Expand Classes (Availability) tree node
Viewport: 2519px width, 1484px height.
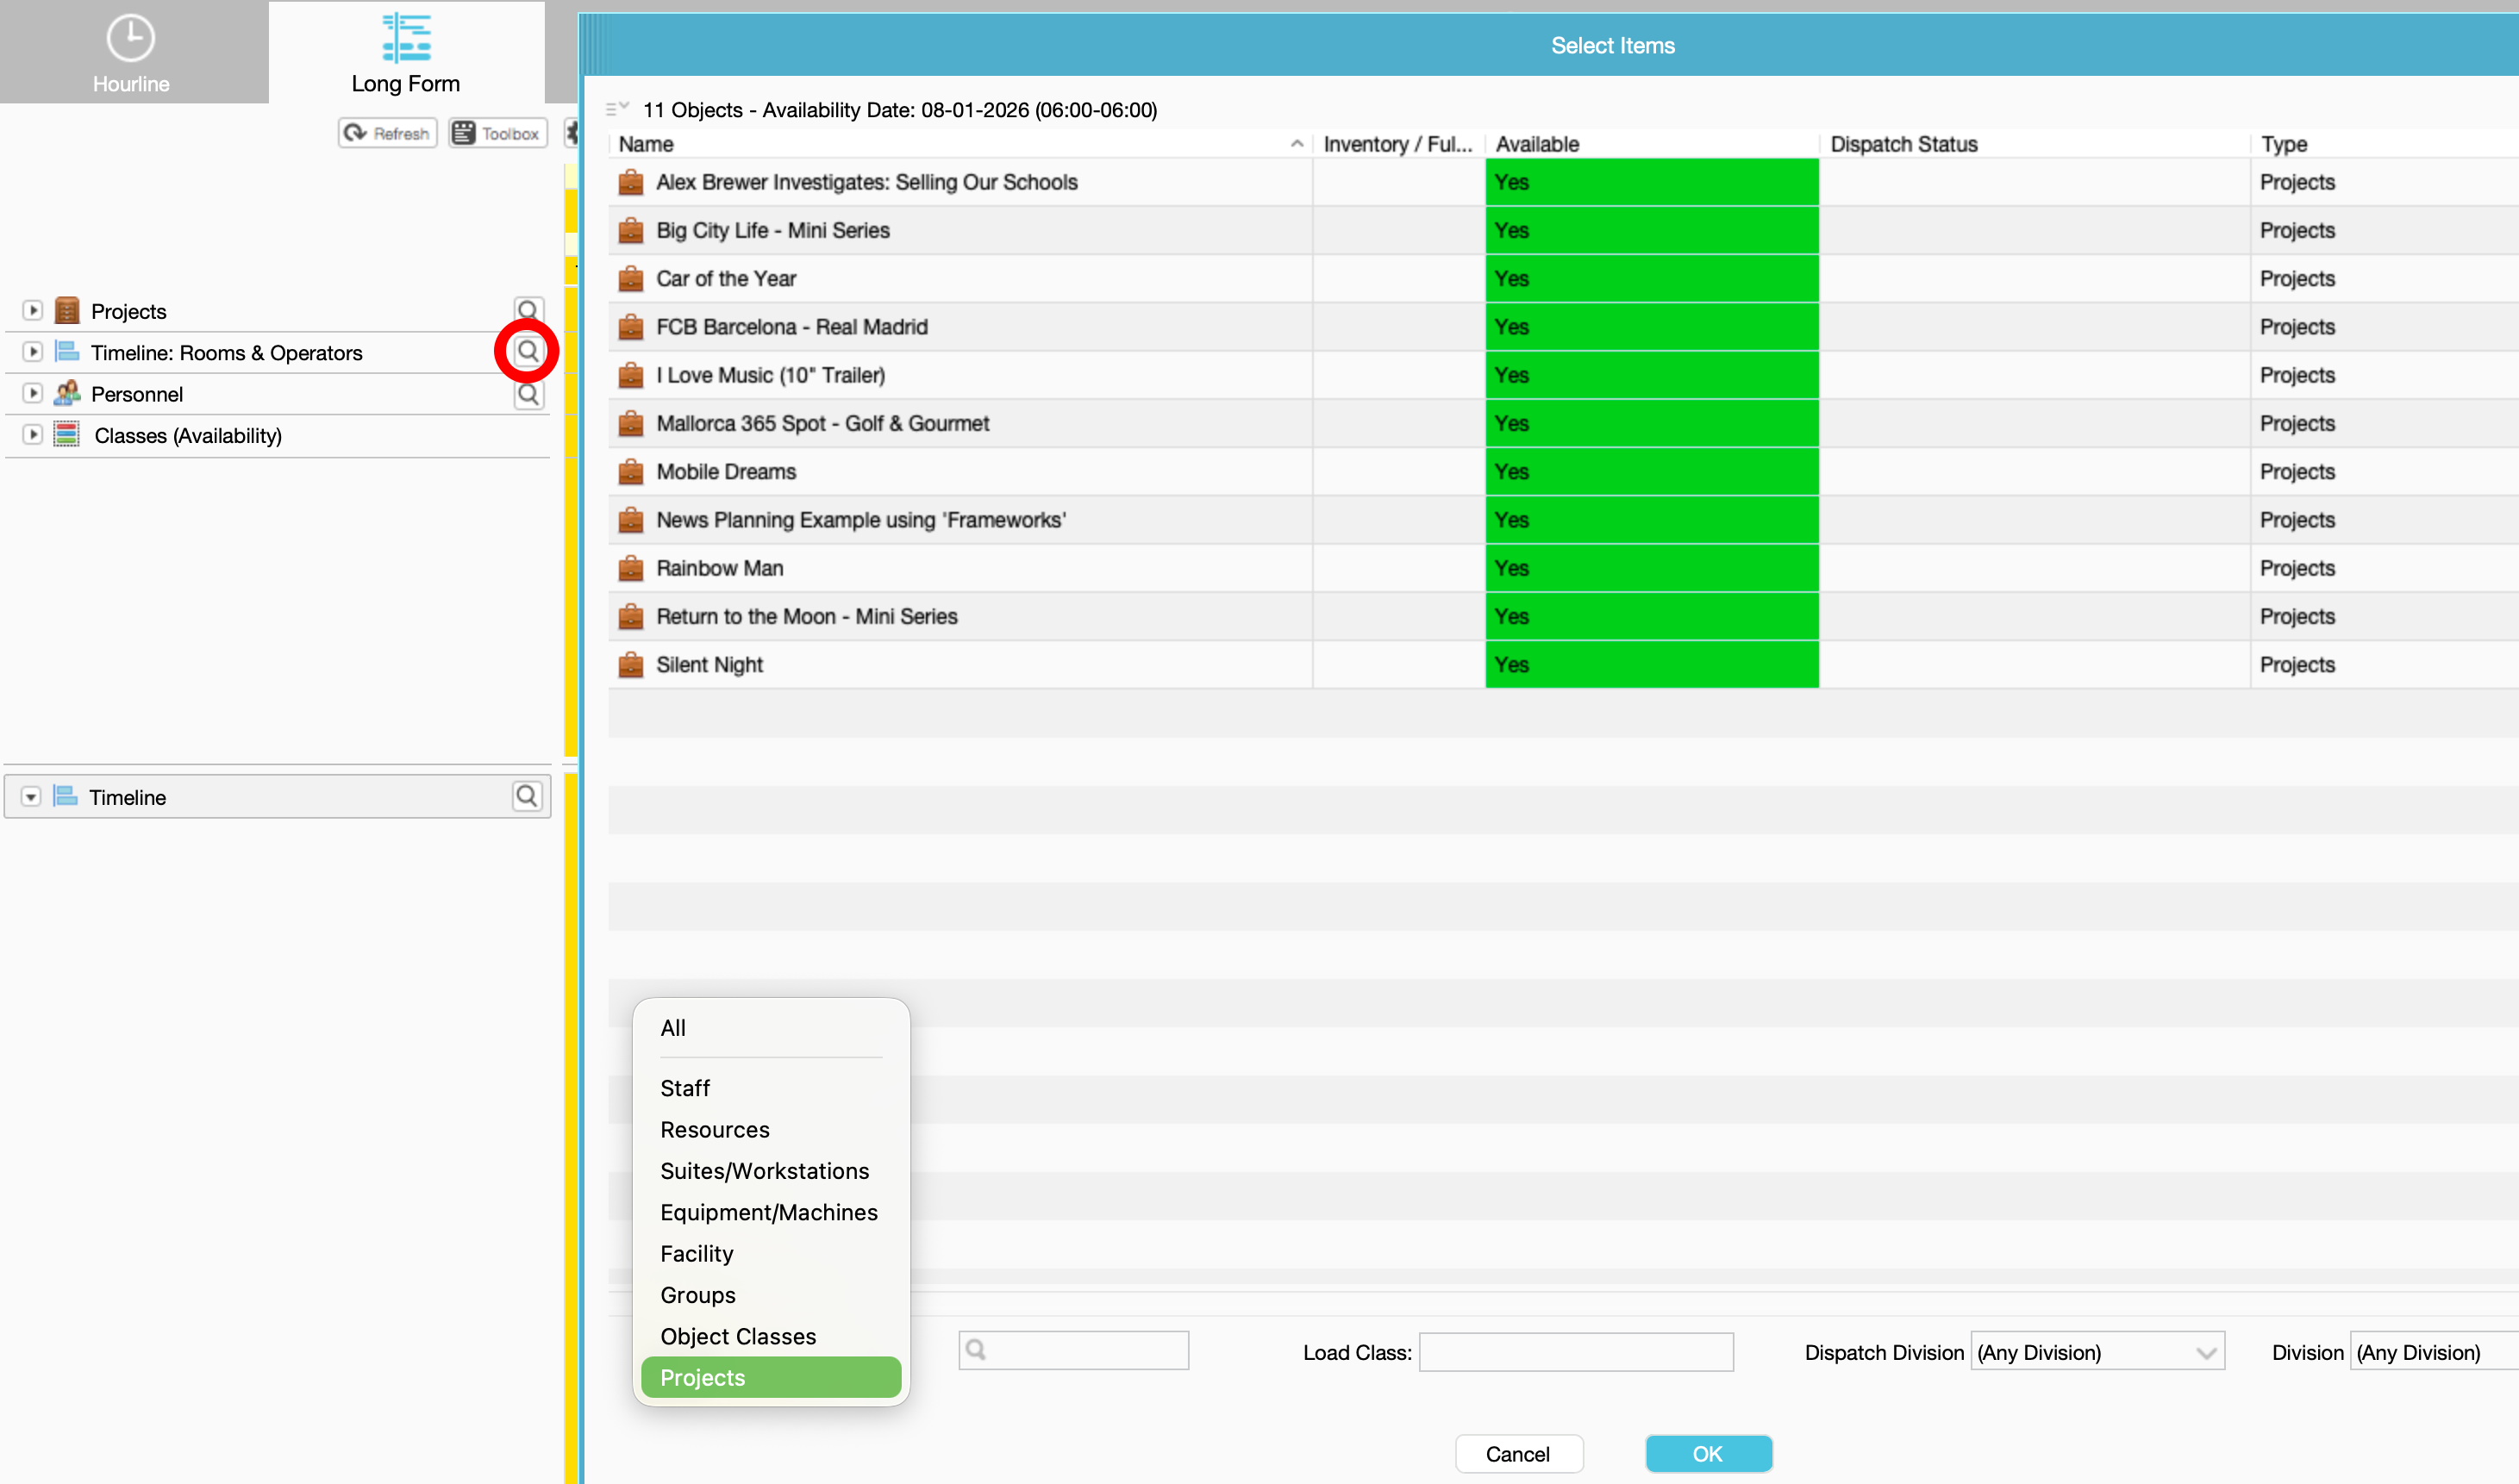(32, 435)
